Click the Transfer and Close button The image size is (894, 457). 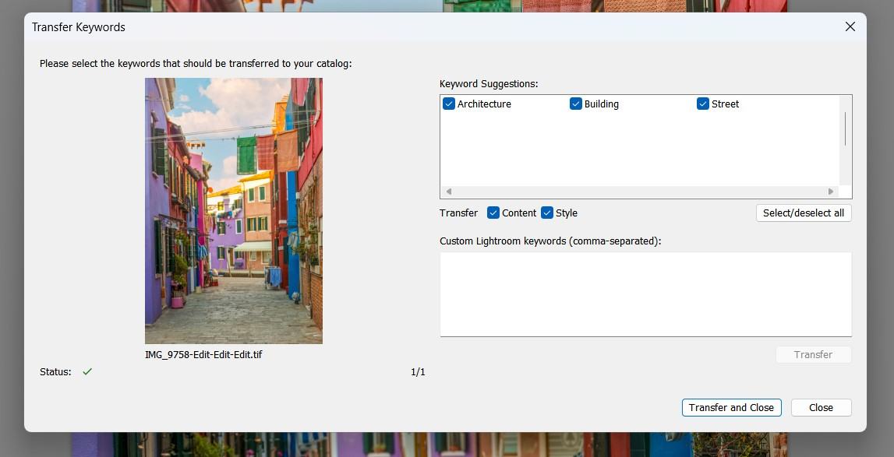point(731,407)
